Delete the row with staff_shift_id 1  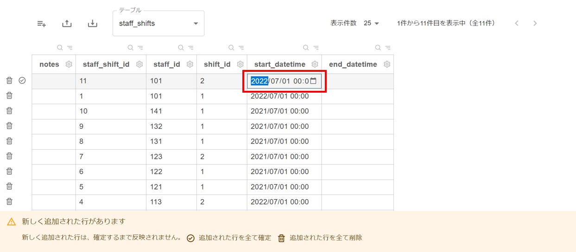[x=9, y=95]
